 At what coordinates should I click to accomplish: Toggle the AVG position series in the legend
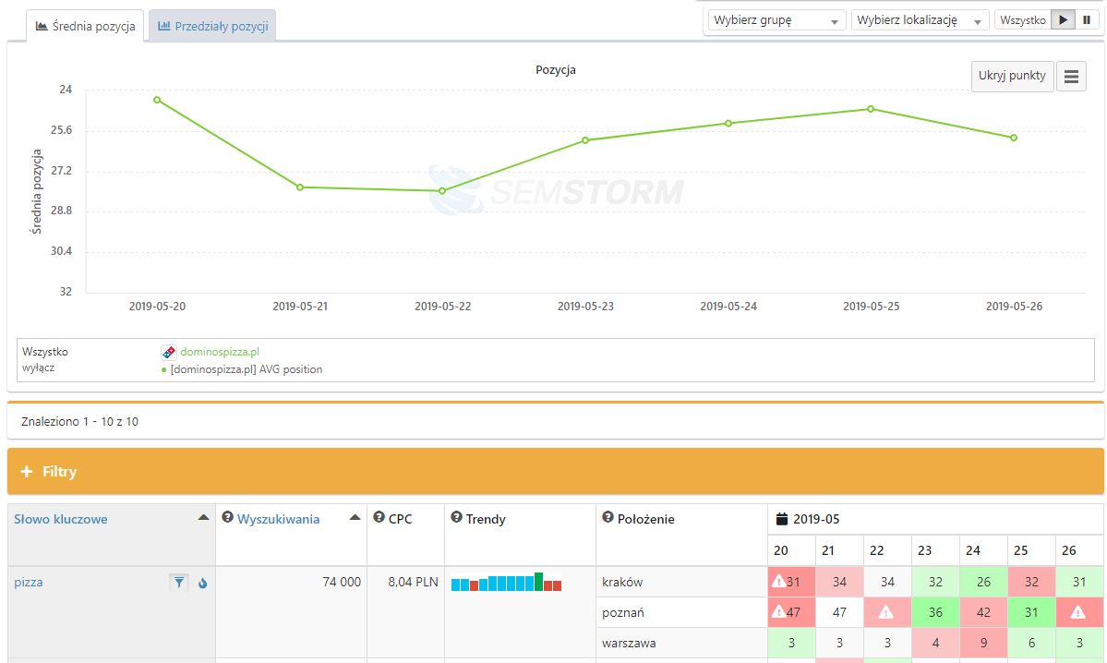pyautogui.click(x=246, y=369)
